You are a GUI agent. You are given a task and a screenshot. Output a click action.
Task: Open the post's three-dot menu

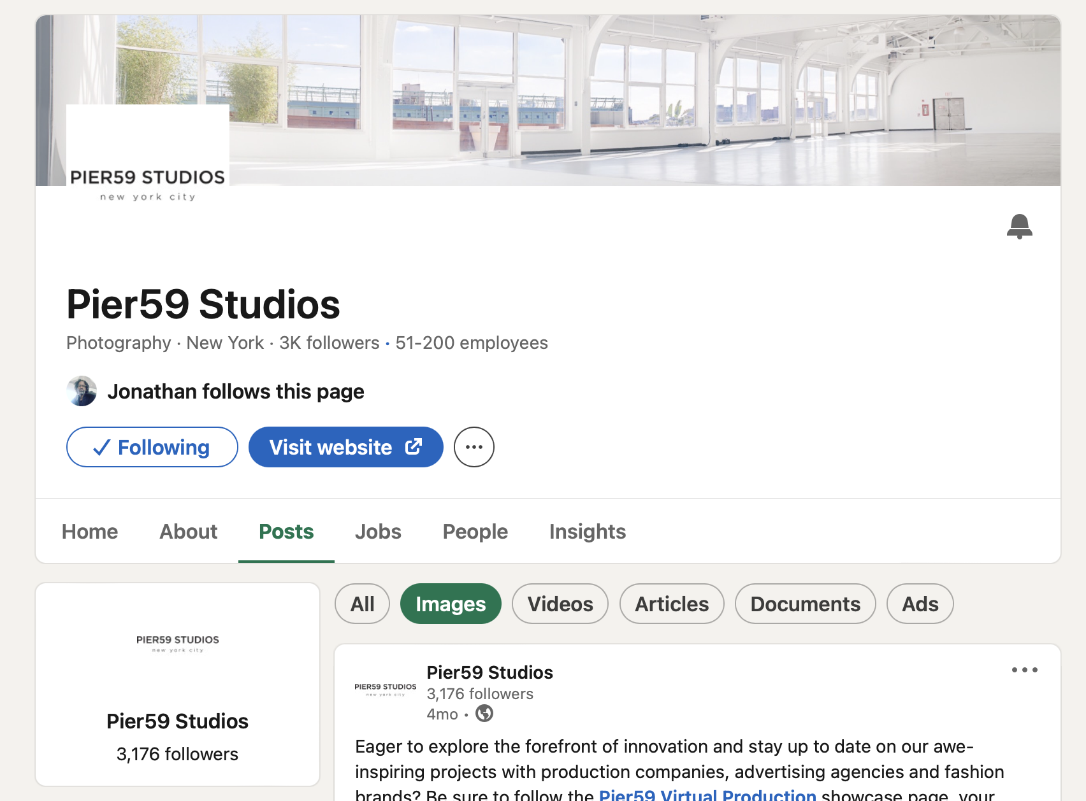(x=1024, y=670)
